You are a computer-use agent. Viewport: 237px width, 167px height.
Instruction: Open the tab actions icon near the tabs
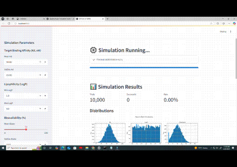13,19
